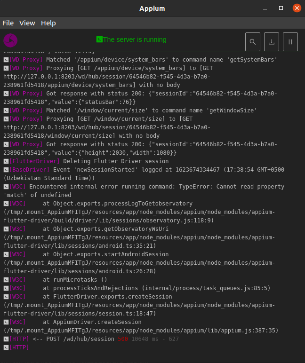This screenshot has height=363, width=305.
Task: Click the {"height":2030,"width":1080} response text
Action: (128, 152)
